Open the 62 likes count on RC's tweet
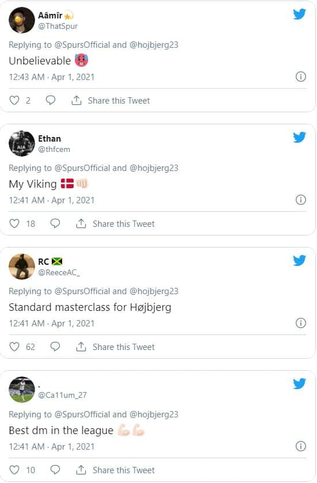This screenshot has width=317, height=483. click(30, 347)
